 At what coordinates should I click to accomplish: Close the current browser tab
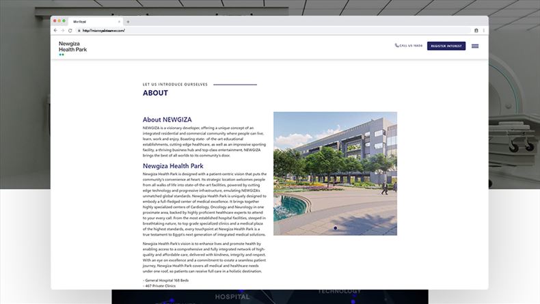coord(119,22)
